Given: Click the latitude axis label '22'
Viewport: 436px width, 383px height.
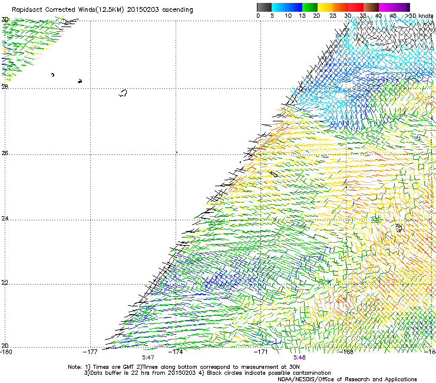Looking at the screenshot, I should coord(5,283).
